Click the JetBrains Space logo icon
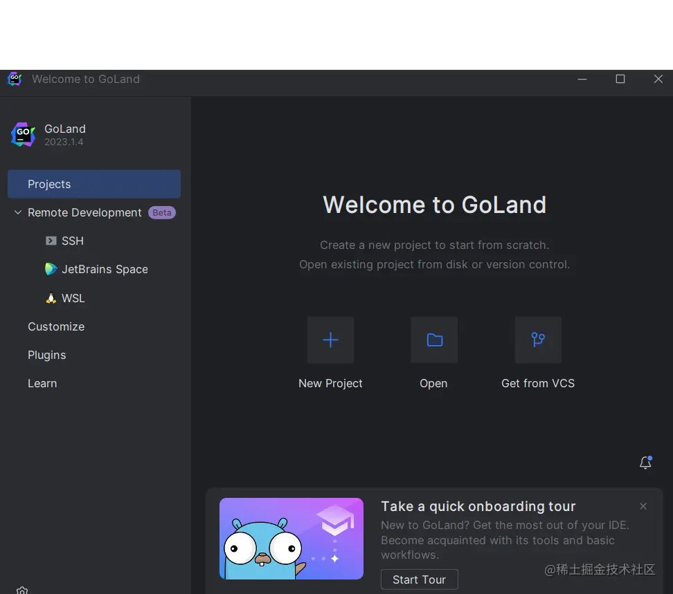Screen dimensions: 673x594 [51, 269]
